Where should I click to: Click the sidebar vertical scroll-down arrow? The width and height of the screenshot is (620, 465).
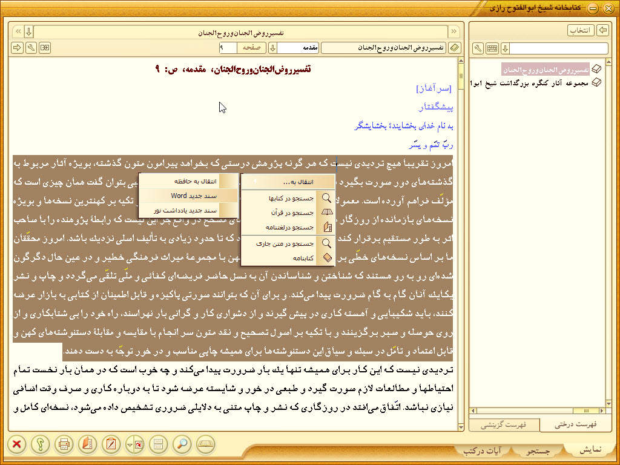pos(608,404)
